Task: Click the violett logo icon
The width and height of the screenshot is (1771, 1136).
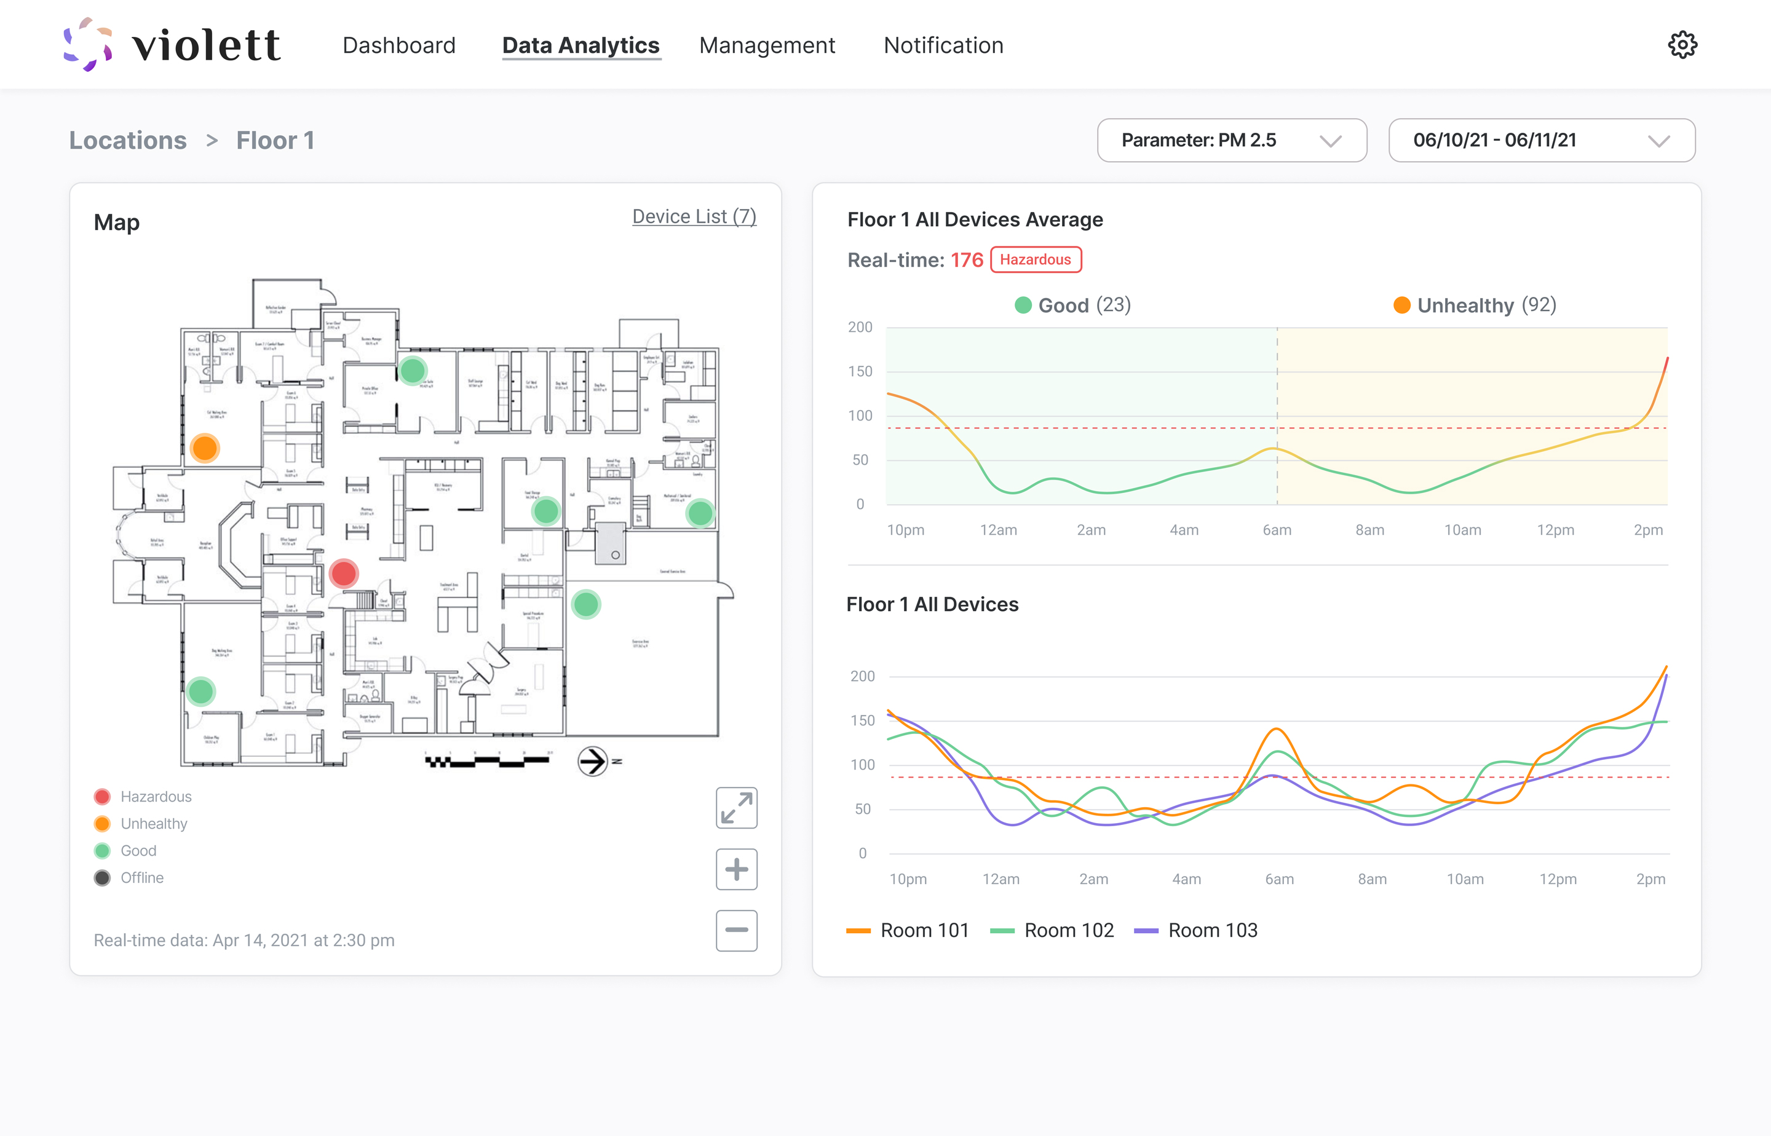Action: click(88, 44)
